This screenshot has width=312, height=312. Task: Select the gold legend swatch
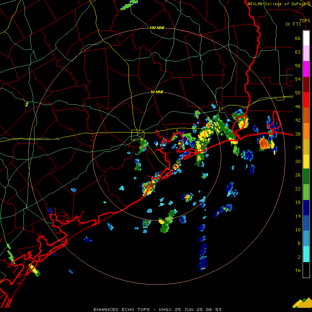pos(306,147)
